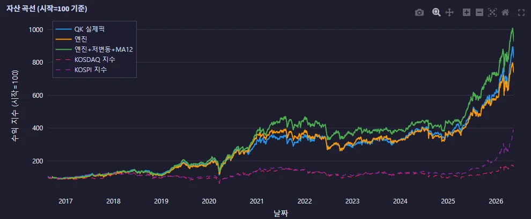Zoom in using the plus modebar button
Screen dimensions: 531x219
click(x=467, y=12)
